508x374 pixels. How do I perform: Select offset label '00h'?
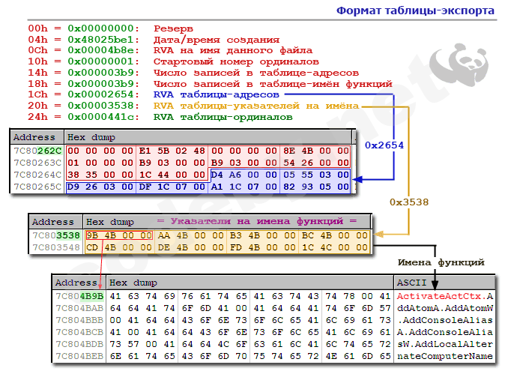(x=37, y=28)
